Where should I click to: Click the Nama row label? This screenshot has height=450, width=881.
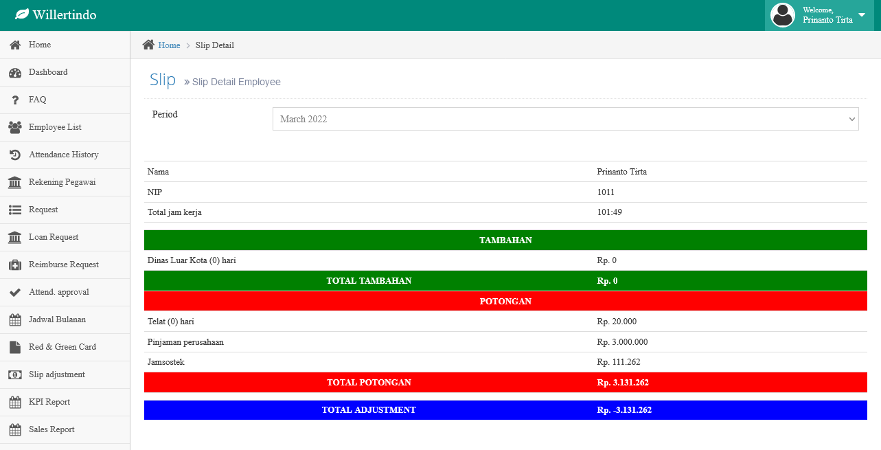158,172
